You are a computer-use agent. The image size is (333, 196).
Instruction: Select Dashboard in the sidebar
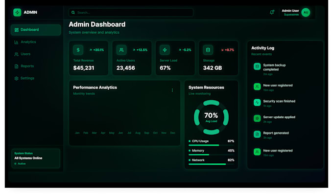pyautogui.click(x=36, y=30)
